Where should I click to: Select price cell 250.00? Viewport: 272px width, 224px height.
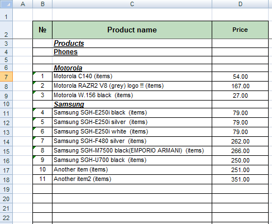pyautogui.click(x=240, y=160)
